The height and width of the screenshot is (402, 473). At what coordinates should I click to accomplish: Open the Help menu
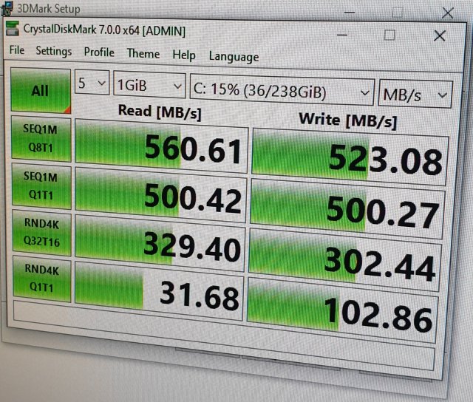point(184,55)
